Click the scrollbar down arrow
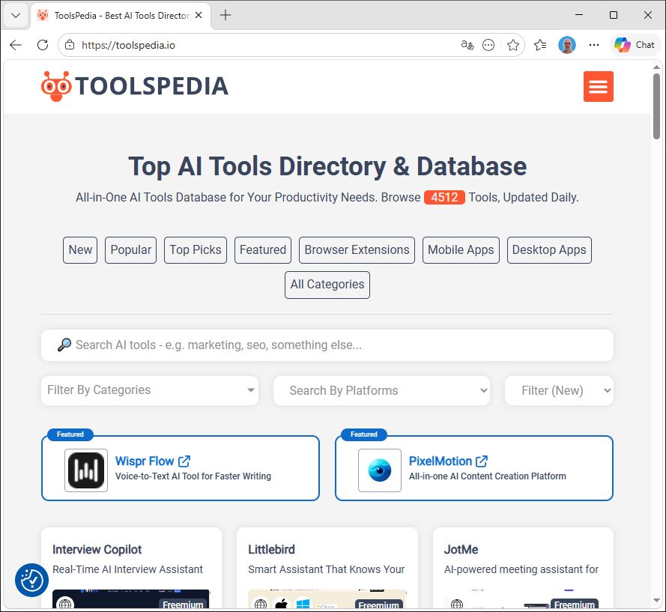Screen dimensions: 666x612 click(x=657, y=601)
